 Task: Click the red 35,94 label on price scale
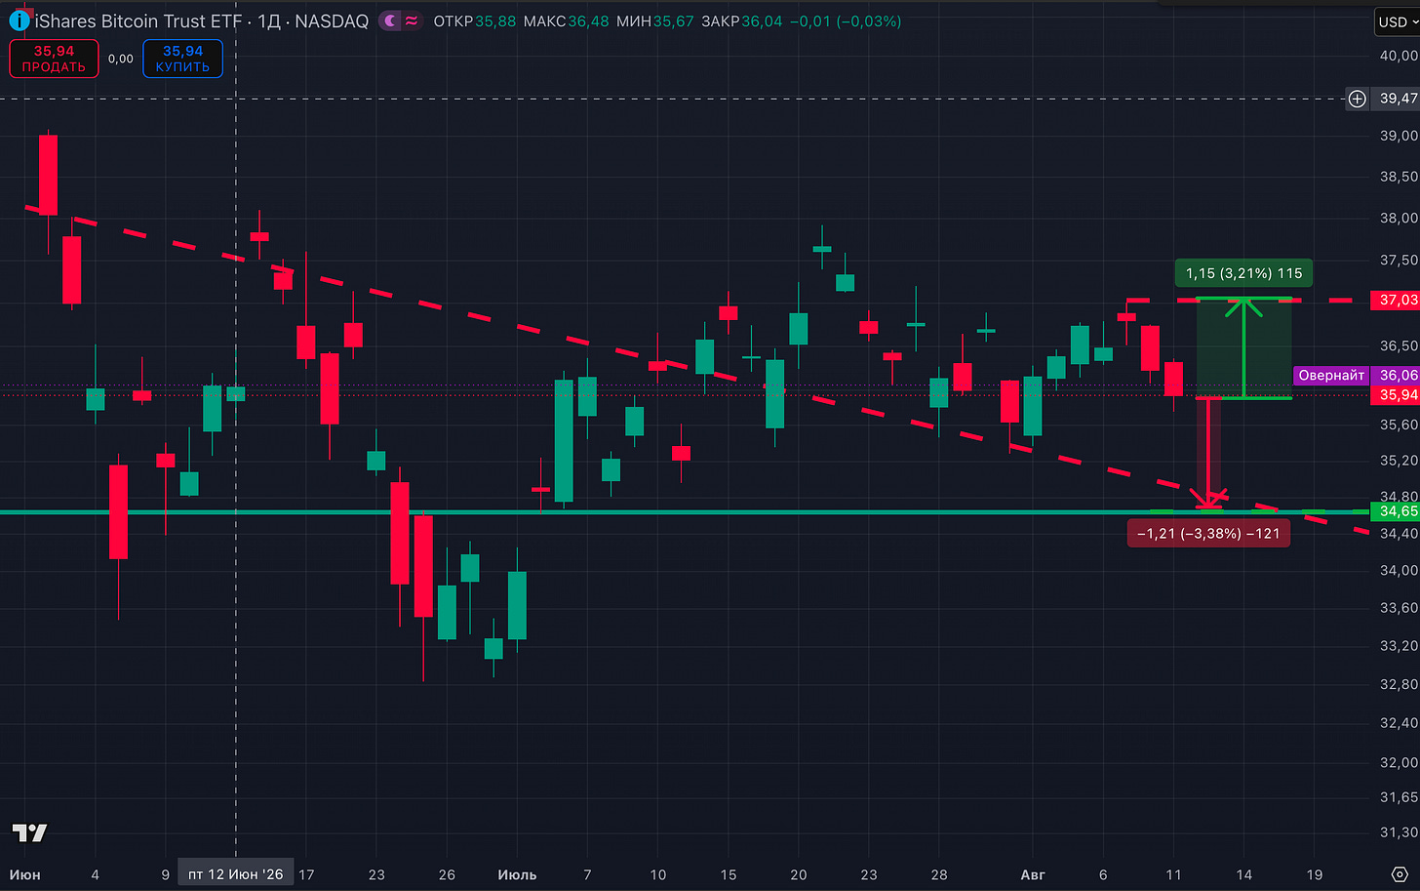1396,394
